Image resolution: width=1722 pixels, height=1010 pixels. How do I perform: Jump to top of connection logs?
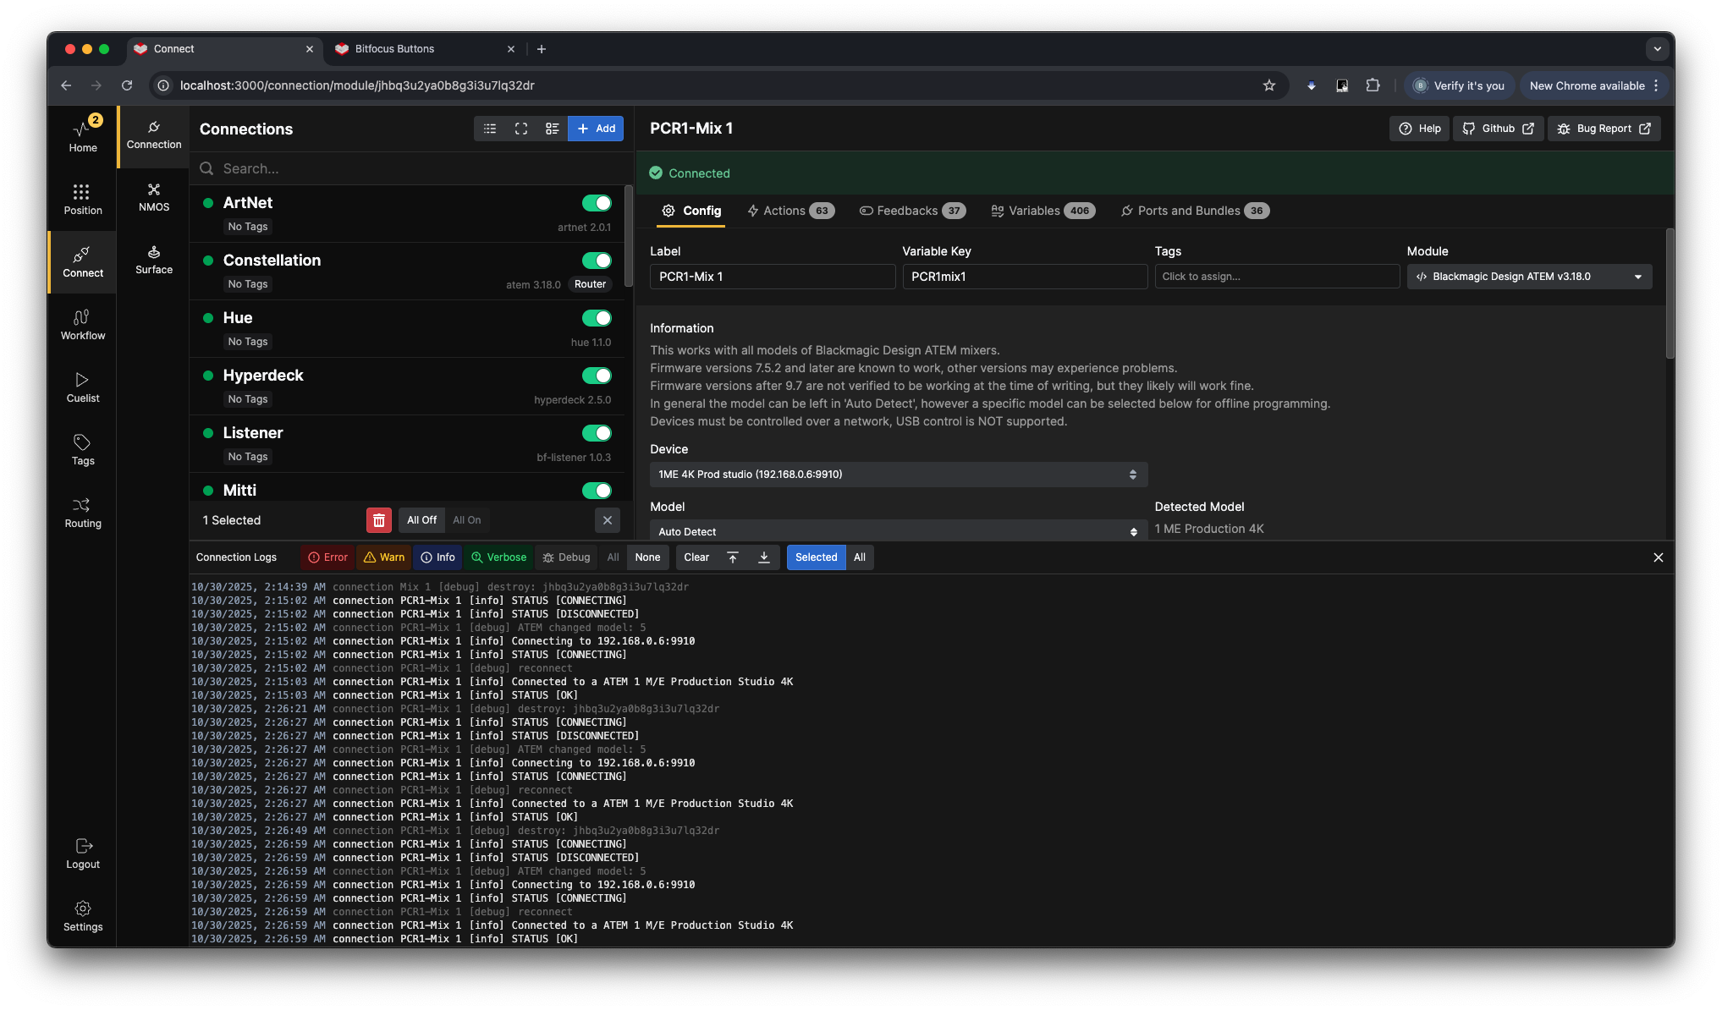click(733, 557)
